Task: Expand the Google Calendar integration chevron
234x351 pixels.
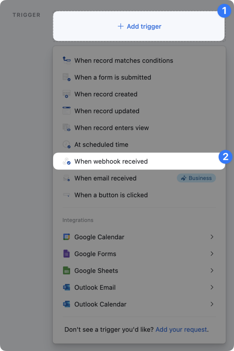Action: coord(212,237)
